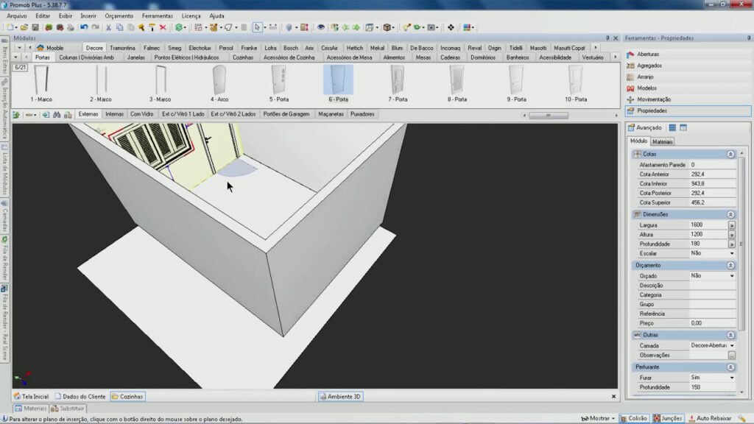Click the binoculars search icon
This screenshot has height=424, width=754.
[57, 115]
